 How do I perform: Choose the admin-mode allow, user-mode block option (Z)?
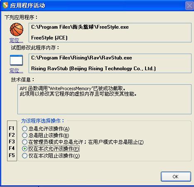(83, 142)
